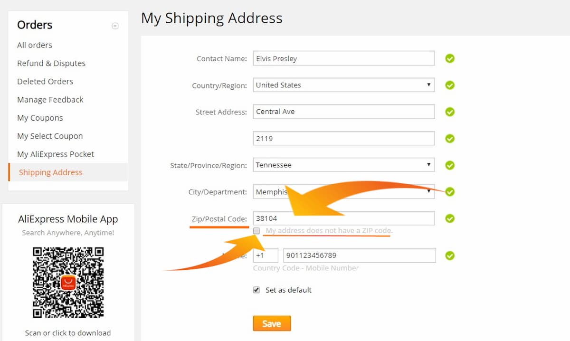Click the green checkmark beside Contact Name
The width and height of the screenshot is (570, 341).
(449, 58)
